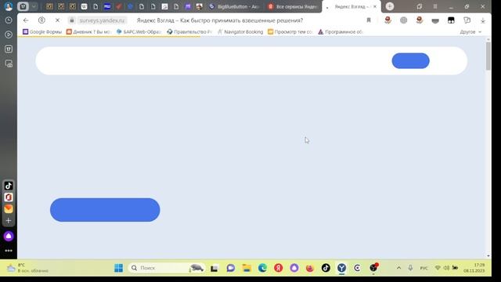
Task: Close the Яндекс Взгляд tab
Action: pyautogui.click(x=375, y=6)
